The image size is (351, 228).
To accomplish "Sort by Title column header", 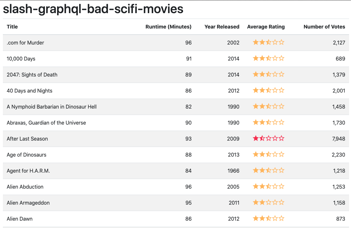I will (12, 27).
